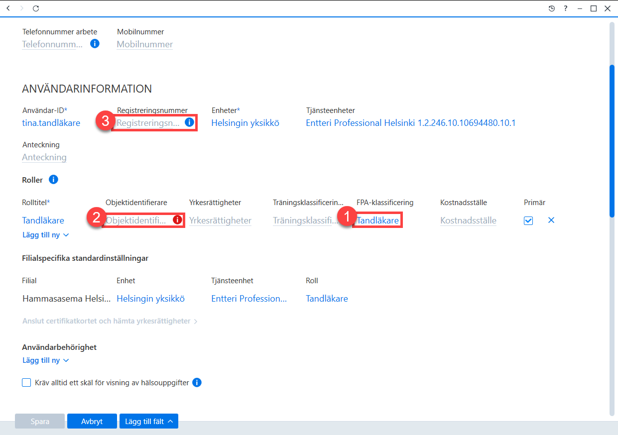The width and height of the screenshot is (618, 435).
Task: Click the reload page icon
Action: (36, 8)
